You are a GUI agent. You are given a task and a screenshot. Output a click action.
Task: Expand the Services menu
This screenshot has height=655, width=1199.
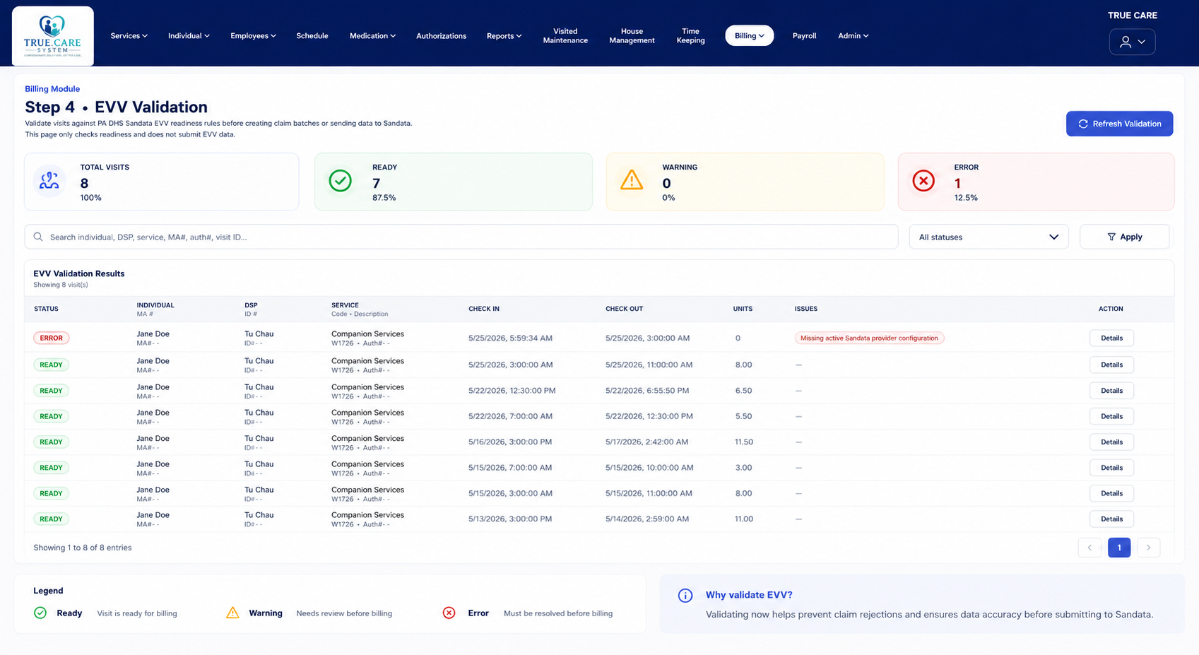point(129,36)
